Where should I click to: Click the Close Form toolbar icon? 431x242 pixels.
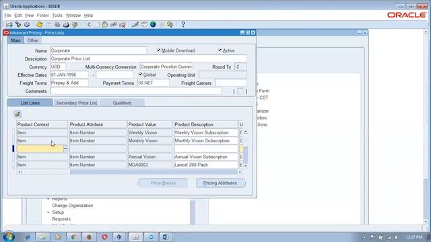[x=75, y=25]
